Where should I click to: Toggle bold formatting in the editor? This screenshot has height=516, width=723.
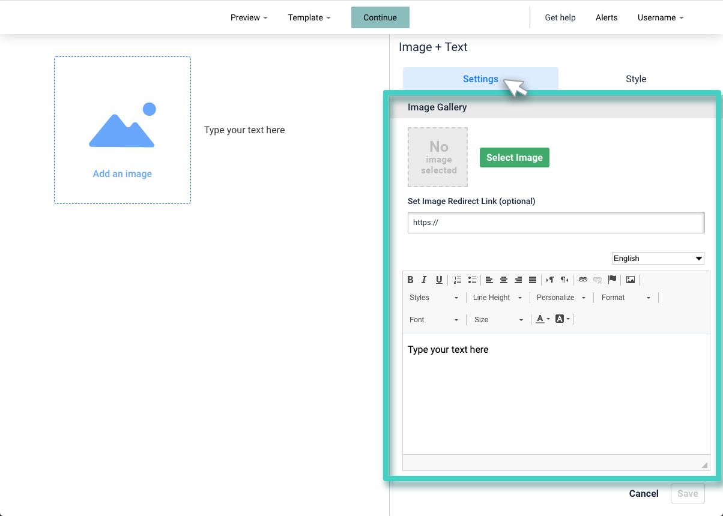coord(411,280)
